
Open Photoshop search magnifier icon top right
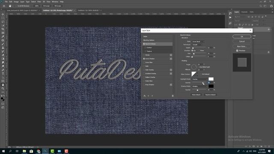(261, 6)
